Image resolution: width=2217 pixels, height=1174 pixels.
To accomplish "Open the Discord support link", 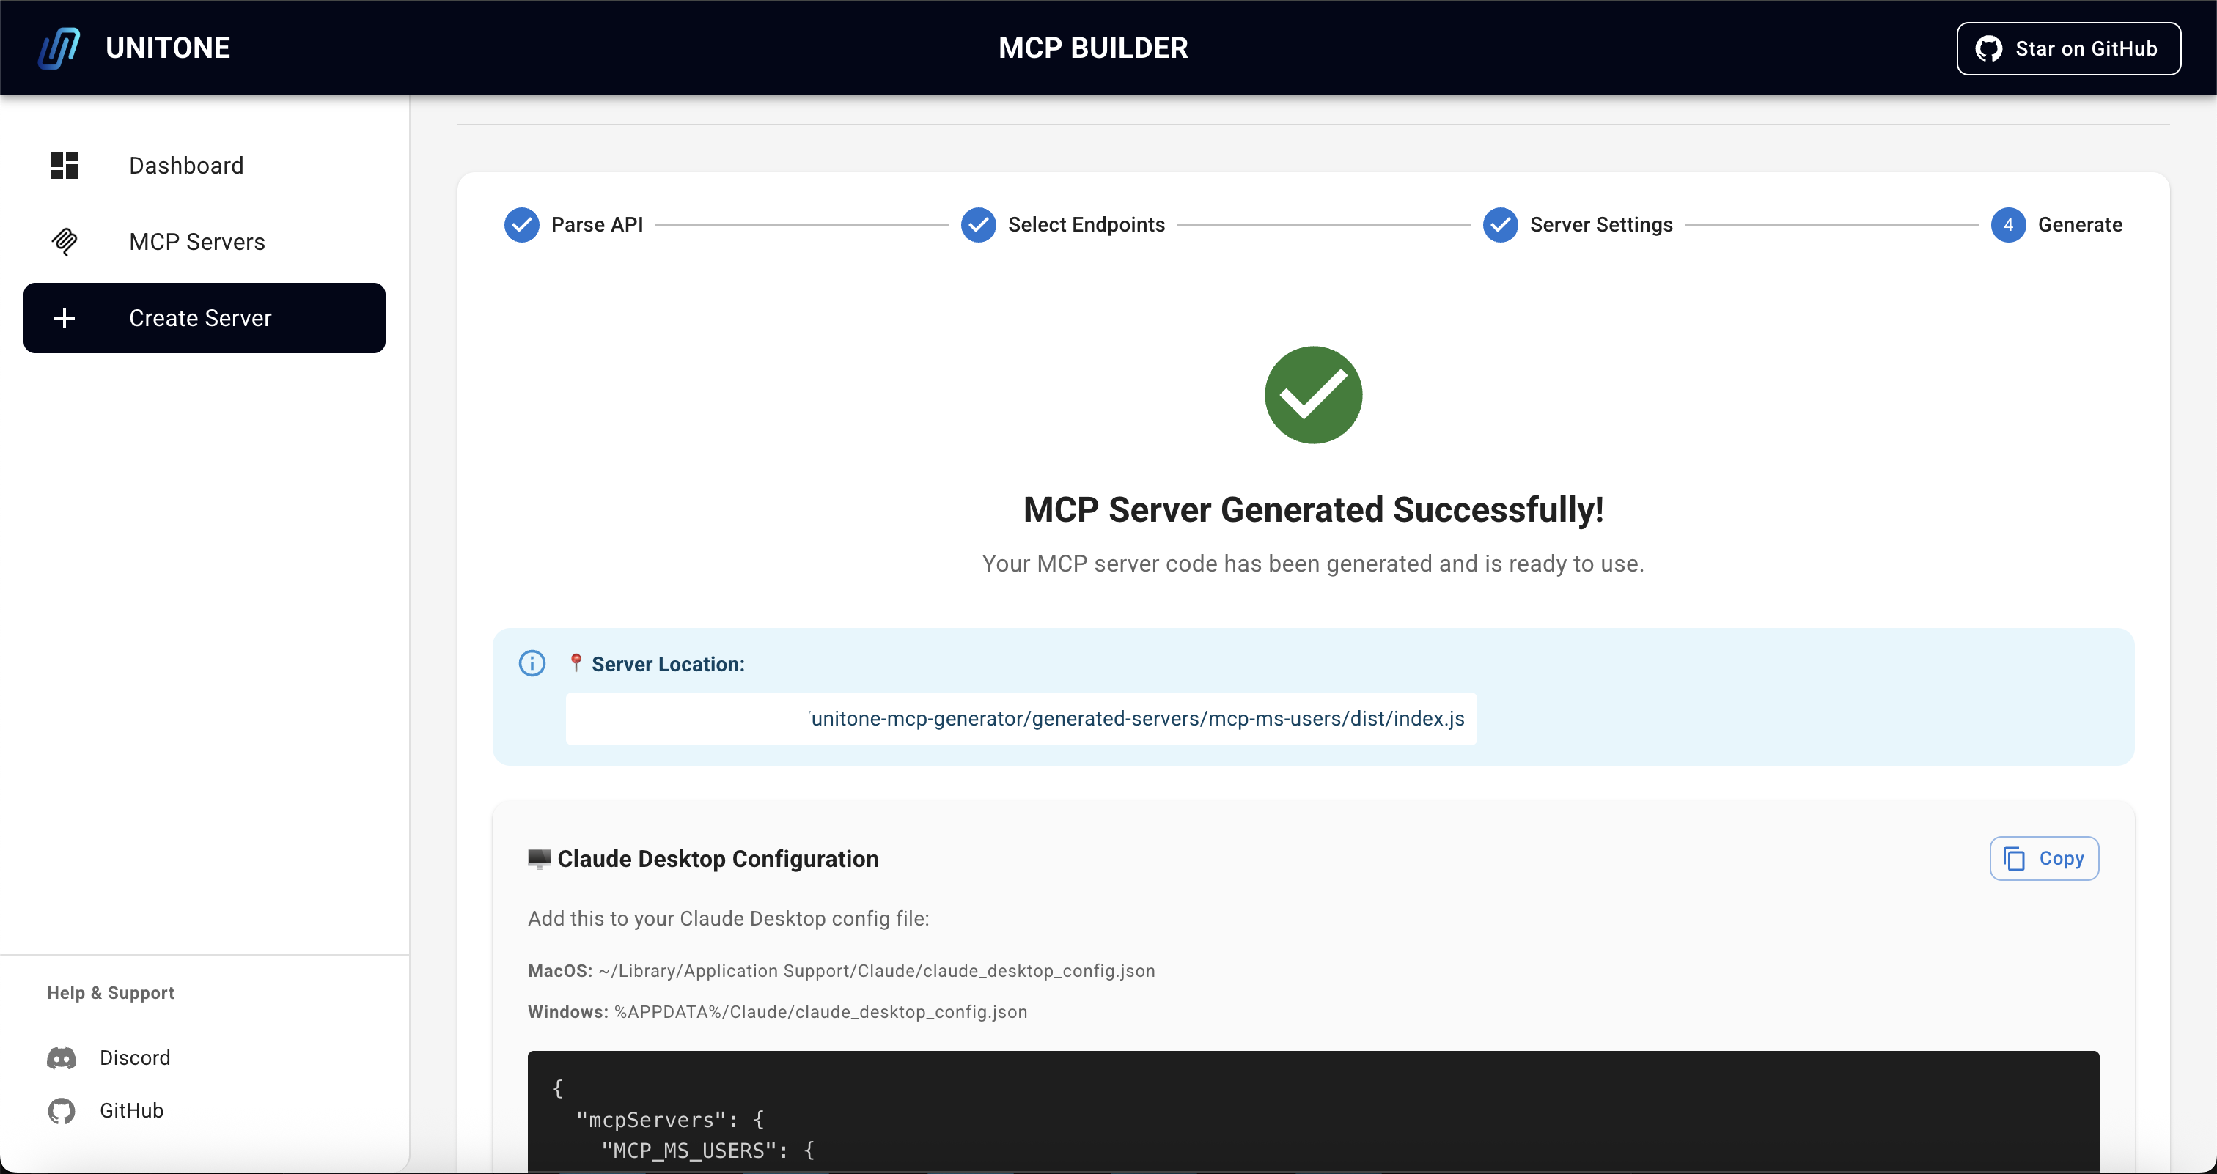I will pos(135,1058).
